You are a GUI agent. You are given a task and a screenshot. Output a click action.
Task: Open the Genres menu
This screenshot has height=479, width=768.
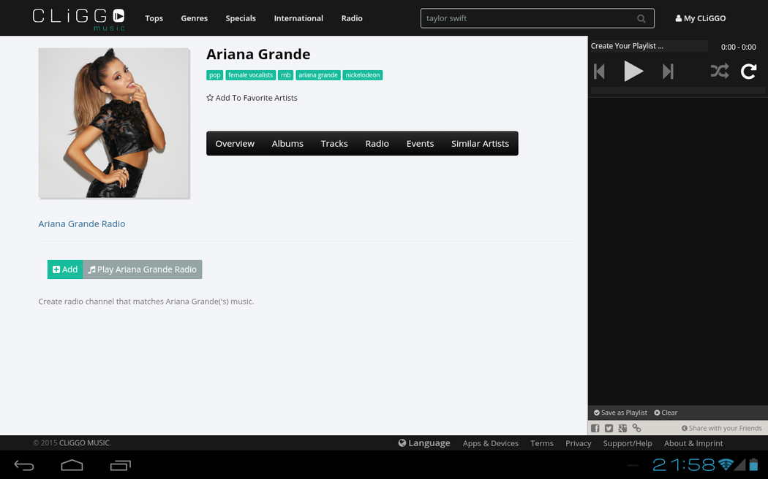194,18
